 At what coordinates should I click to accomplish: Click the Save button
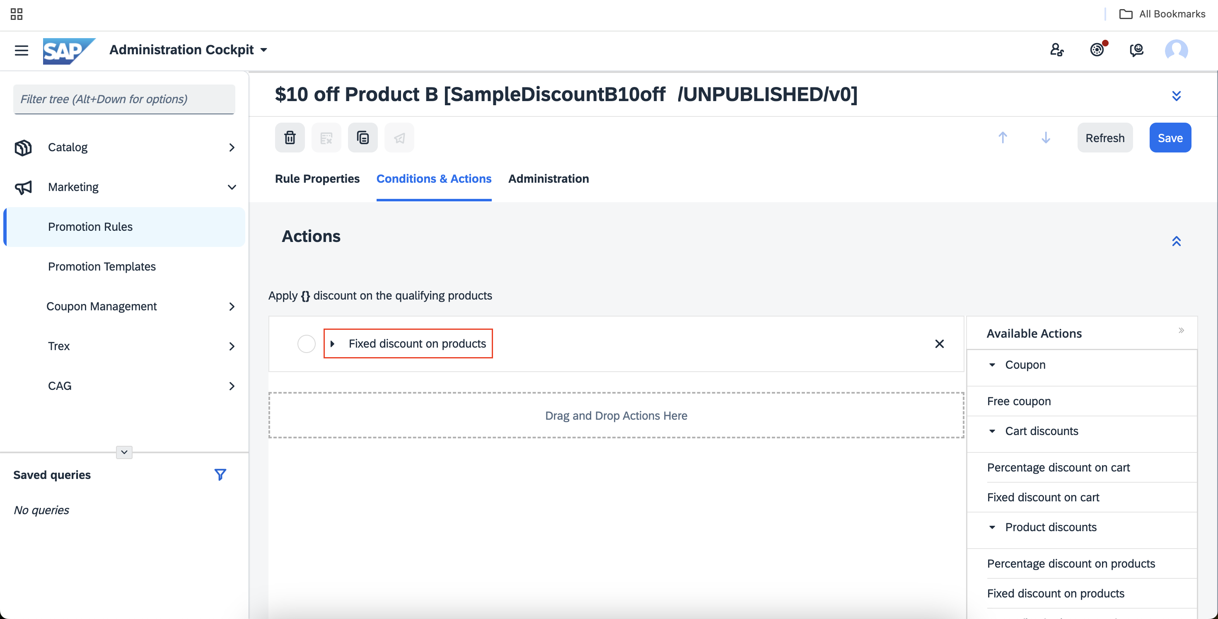coord(1170,138)
